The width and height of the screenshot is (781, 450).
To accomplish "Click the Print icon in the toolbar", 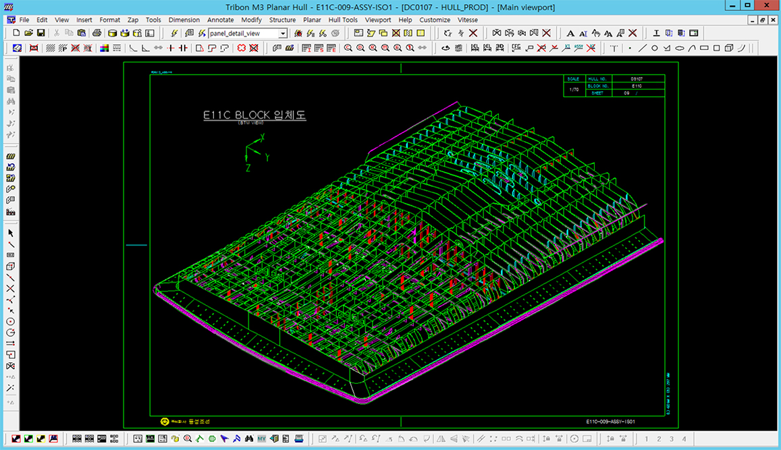I will [x=97, y=33].
